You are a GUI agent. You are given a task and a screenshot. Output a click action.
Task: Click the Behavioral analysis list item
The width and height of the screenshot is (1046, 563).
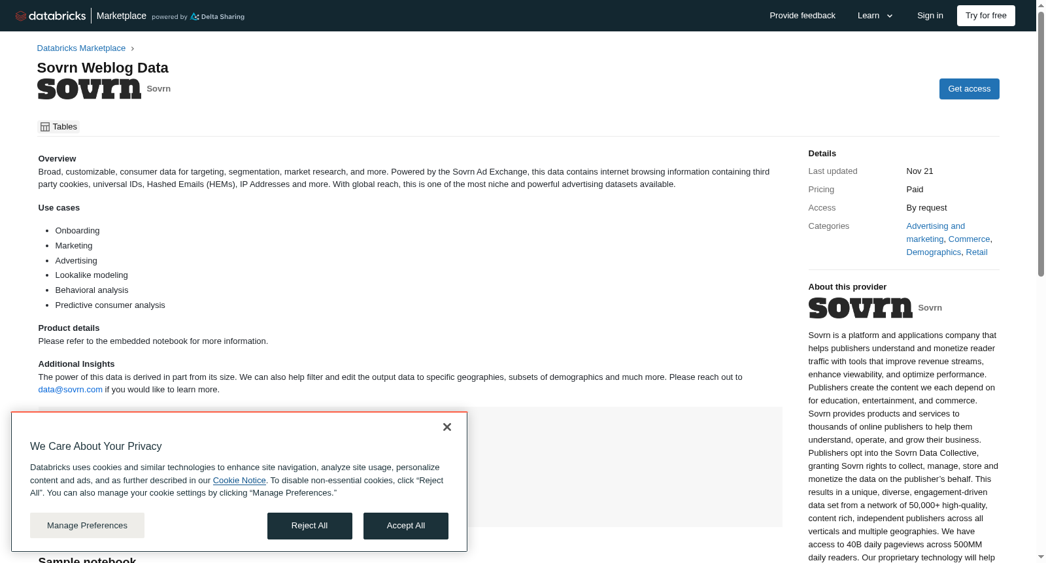[92, 290]
